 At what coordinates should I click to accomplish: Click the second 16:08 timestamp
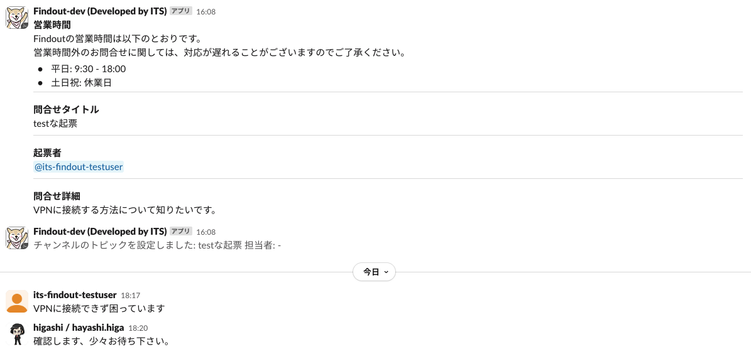tap(206, 232)
